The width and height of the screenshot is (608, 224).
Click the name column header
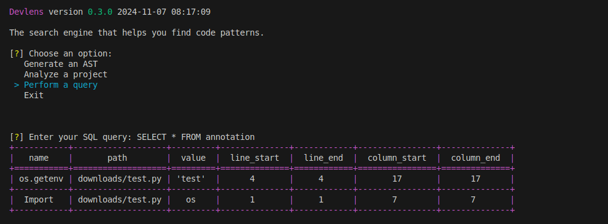[39, 158]
